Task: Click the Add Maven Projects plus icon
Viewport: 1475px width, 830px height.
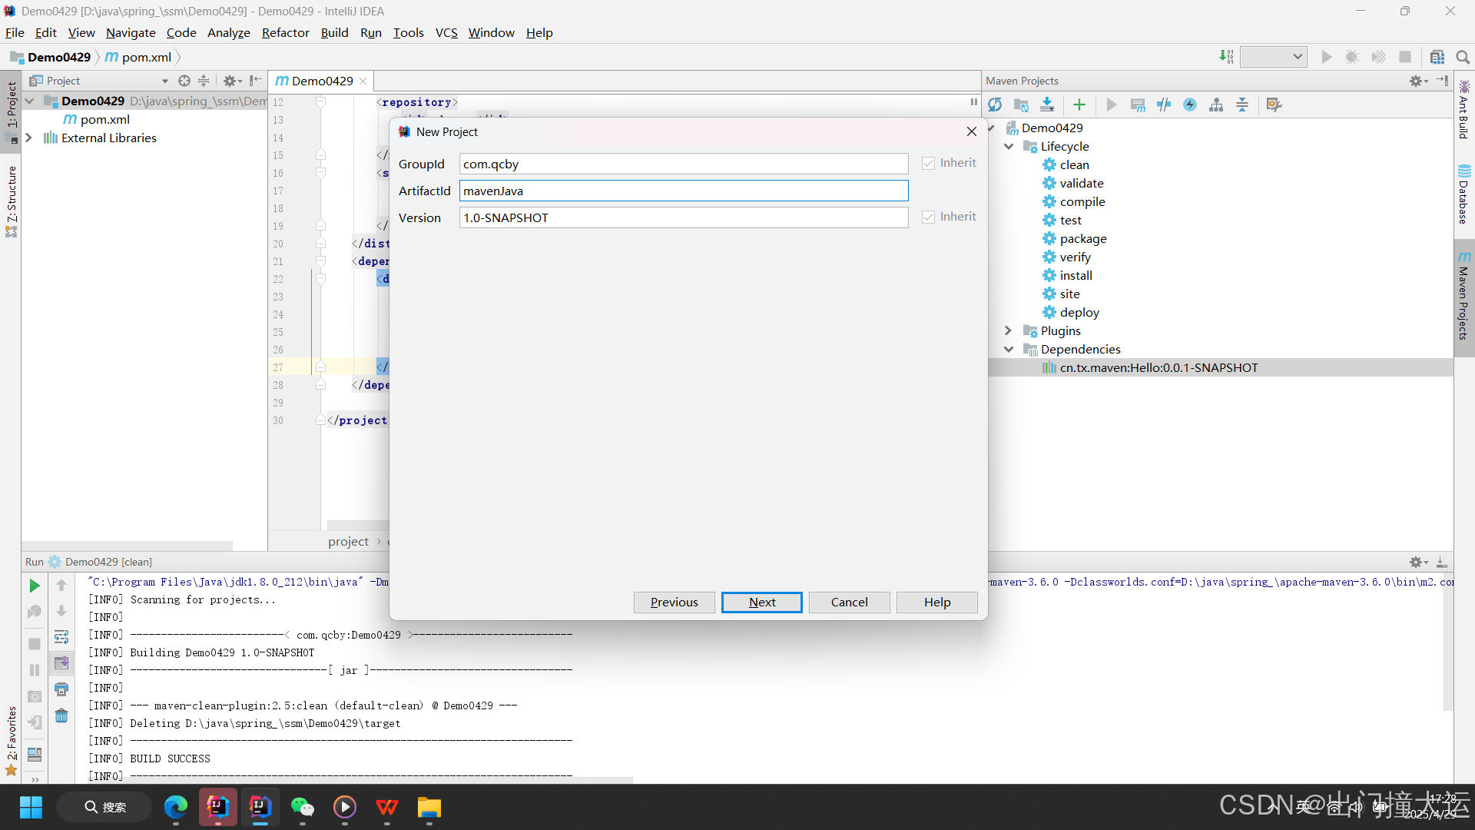Action: (x=1079, y=105)
